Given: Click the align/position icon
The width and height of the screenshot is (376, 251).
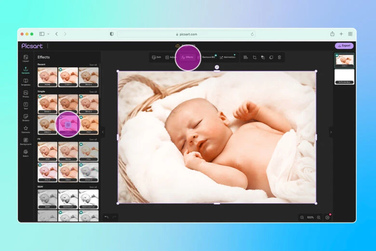Looking at the screenshot, I should [x=245, y=57].
